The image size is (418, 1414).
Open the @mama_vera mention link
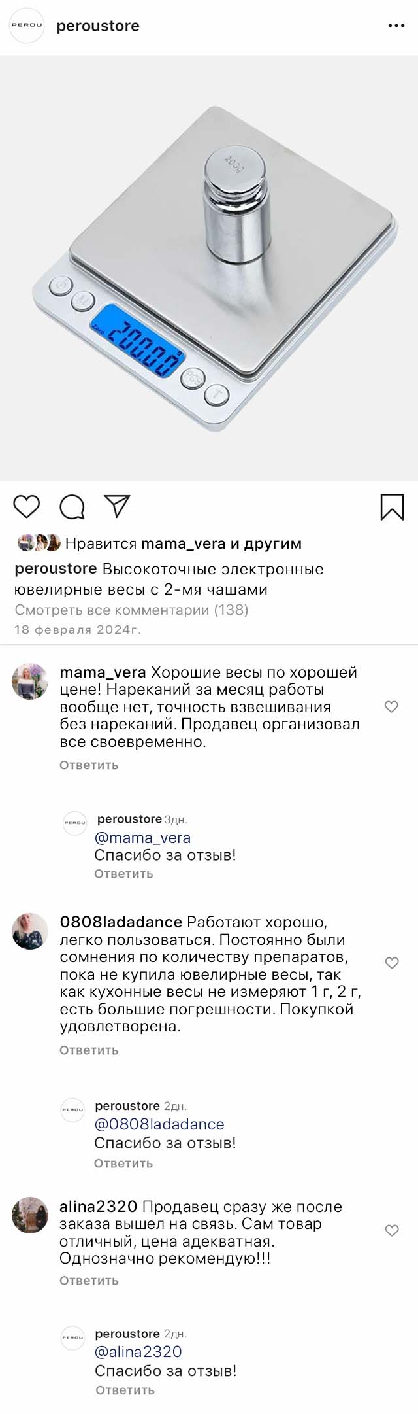click(142, 838)
